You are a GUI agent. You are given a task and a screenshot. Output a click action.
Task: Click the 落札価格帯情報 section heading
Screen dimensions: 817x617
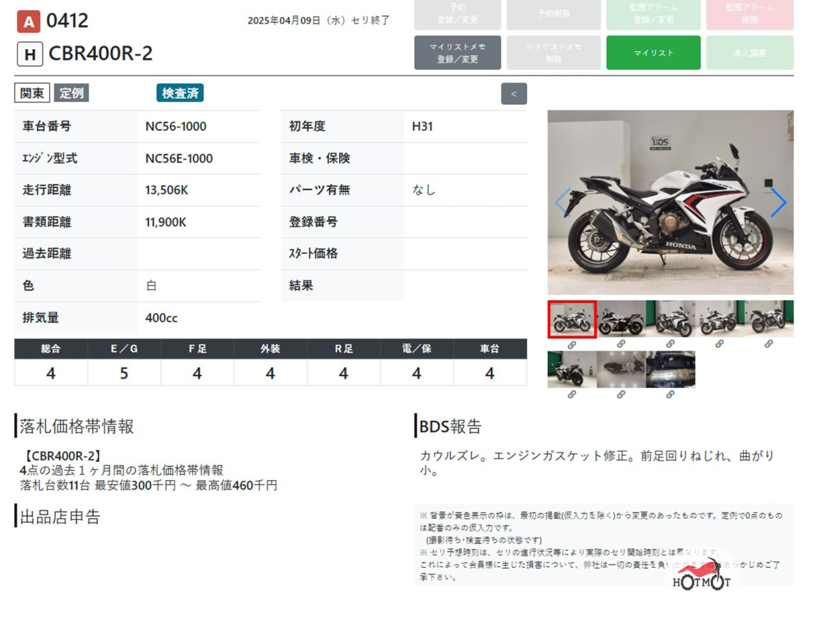click(x=77, y=426)
